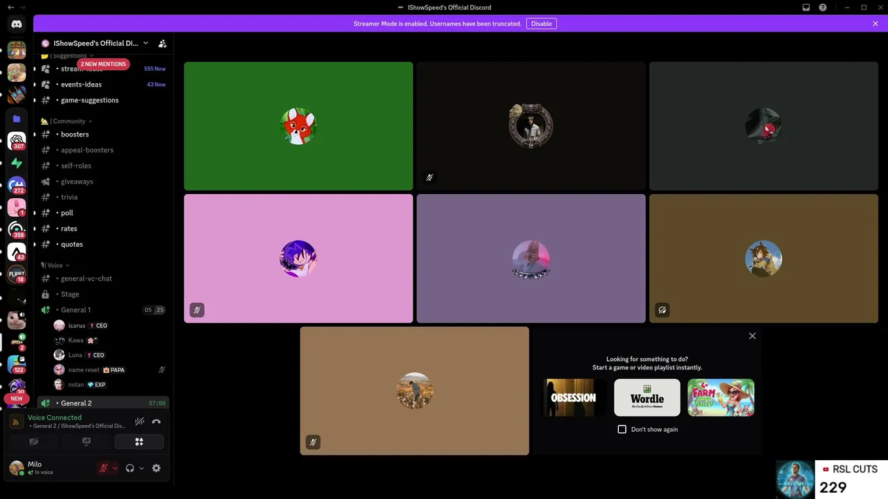888x499 pixels.
Task: Close the activity suggestions popup
Action: tap(752, 336)
